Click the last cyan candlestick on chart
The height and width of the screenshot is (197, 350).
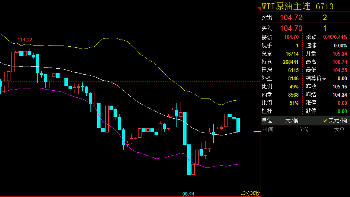[x=238, y=125]
